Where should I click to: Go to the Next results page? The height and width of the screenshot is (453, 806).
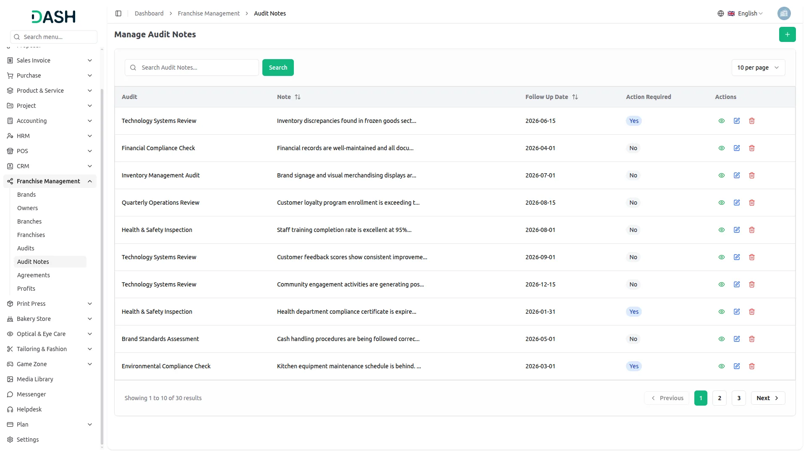pyautogui.click(x=767, y=398)
